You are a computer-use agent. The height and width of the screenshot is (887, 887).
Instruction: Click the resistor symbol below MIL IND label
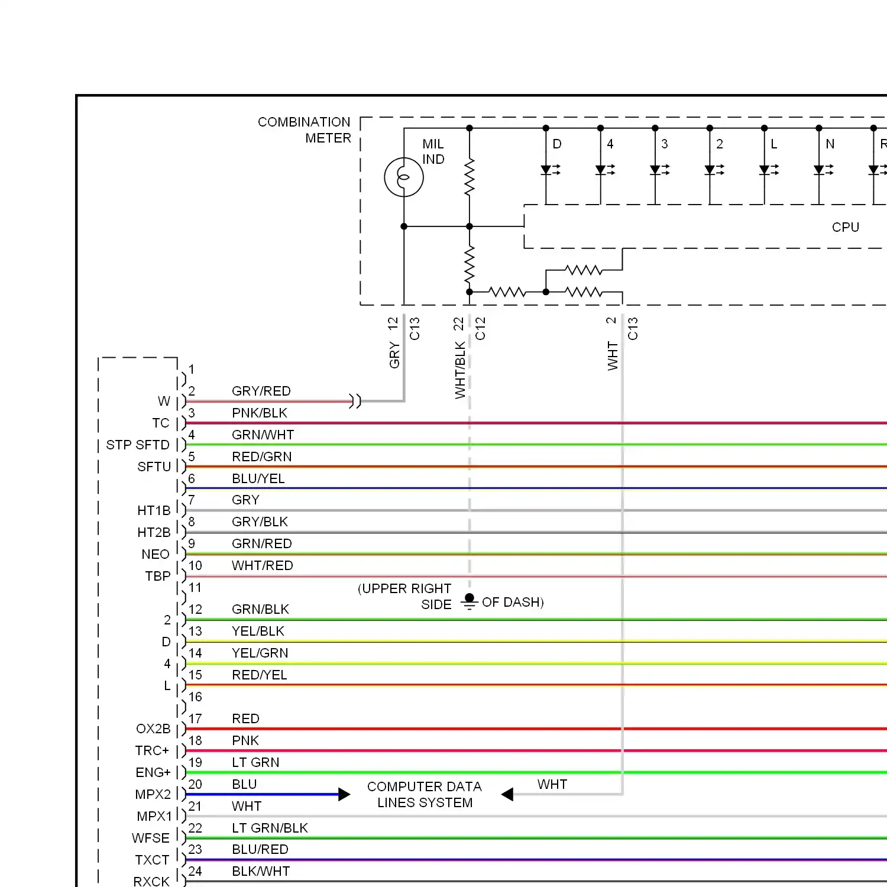[470, 177]
